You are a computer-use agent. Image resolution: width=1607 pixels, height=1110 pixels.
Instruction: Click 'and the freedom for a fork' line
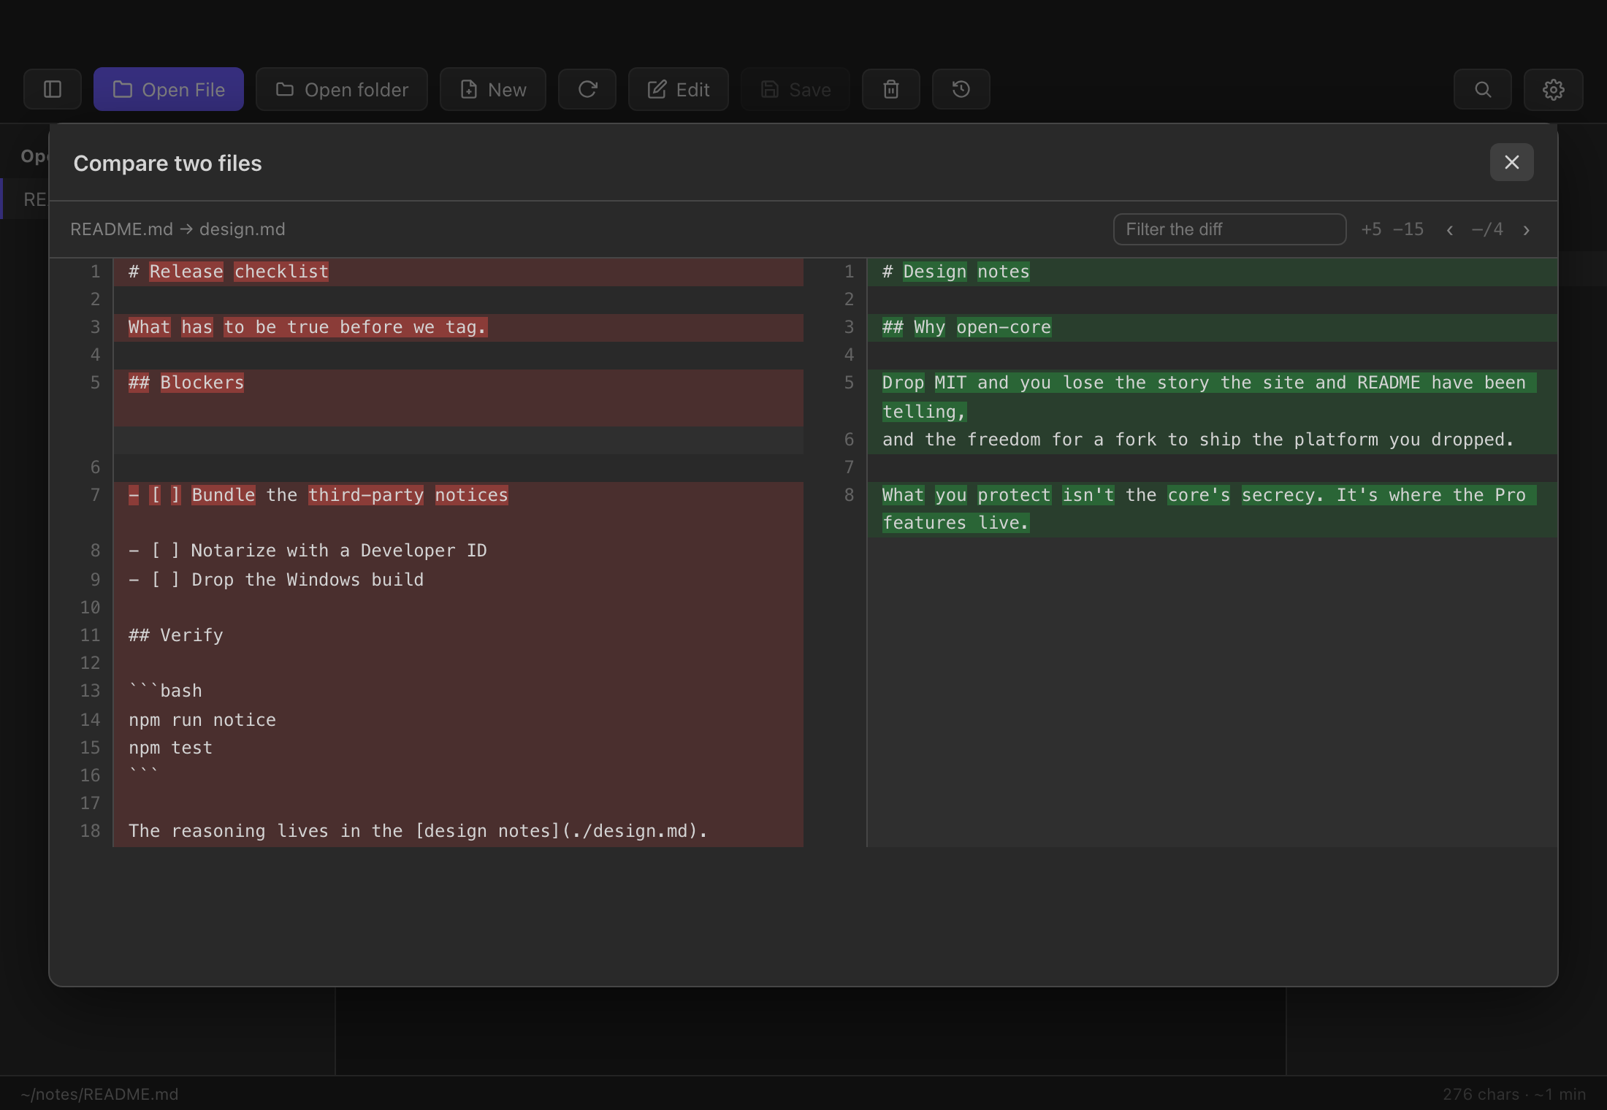pos(1213,440)
